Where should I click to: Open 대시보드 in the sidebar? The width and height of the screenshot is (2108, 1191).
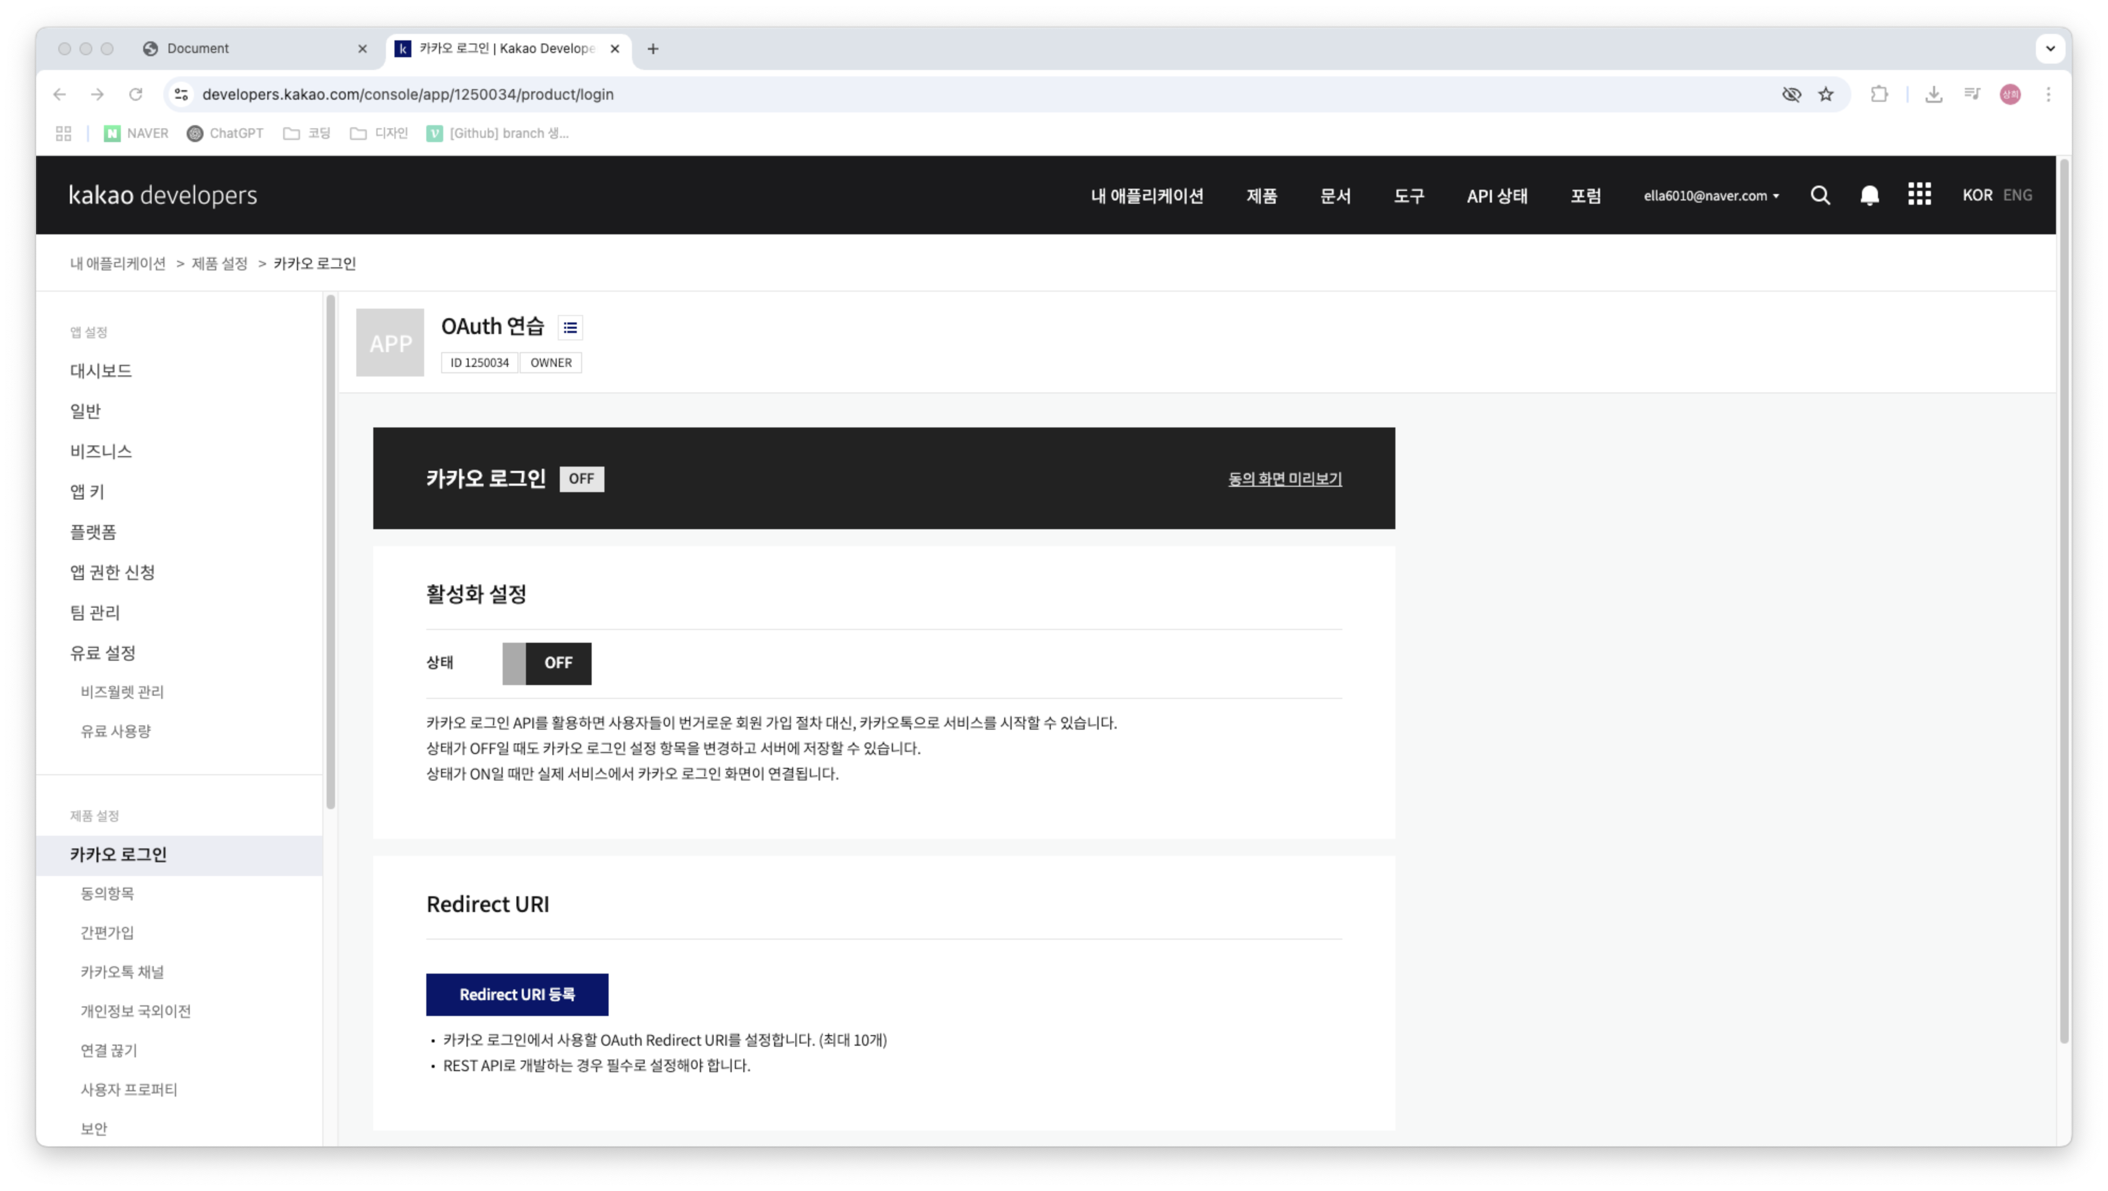click(x=101, y=371)
